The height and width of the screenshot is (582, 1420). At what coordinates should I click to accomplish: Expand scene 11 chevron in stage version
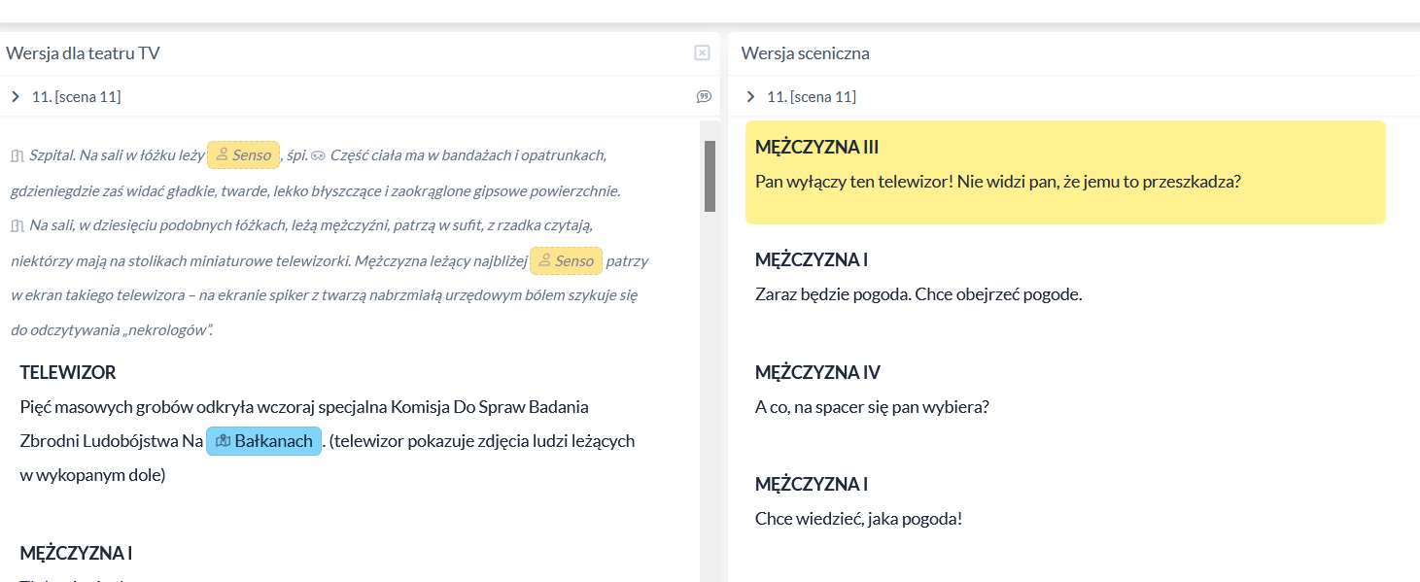tap(750, 96)
